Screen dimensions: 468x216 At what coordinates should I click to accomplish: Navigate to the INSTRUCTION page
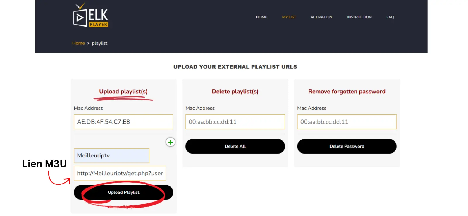click(359, 17)
